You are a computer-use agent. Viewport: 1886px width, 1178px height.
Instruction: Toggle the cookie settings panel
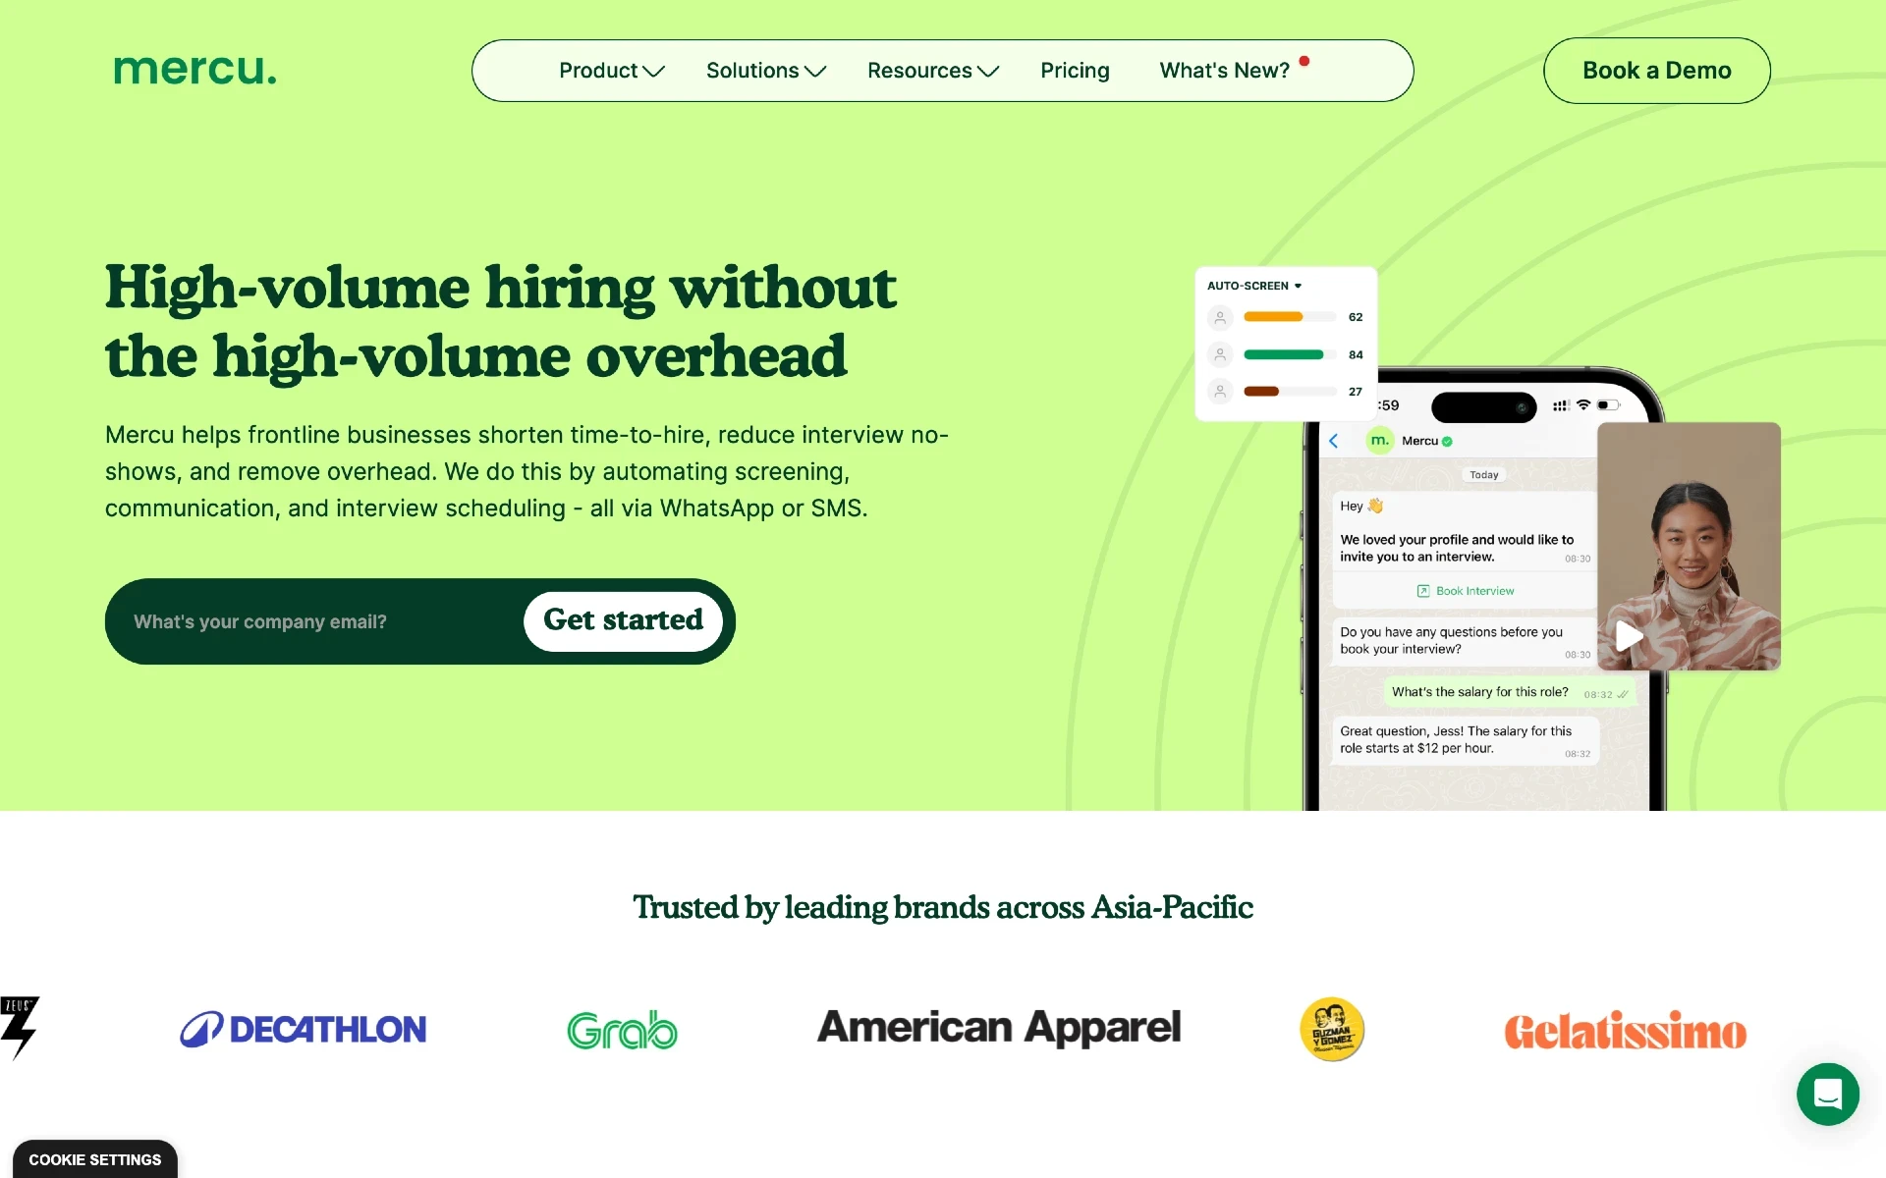tap(93, 1159)
